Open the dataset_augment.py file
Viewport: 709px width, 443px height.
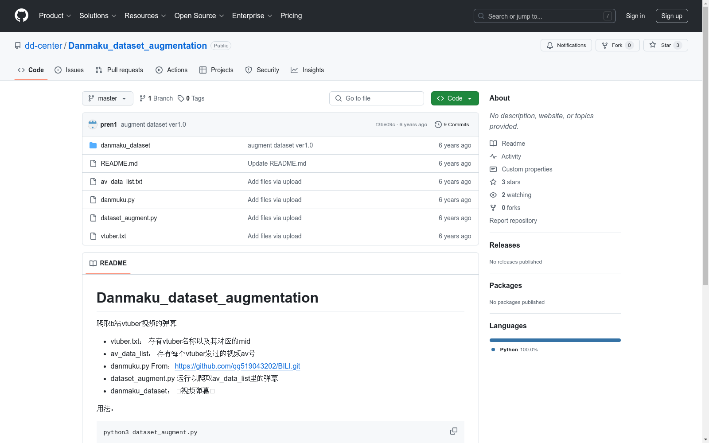pos(129,218)
